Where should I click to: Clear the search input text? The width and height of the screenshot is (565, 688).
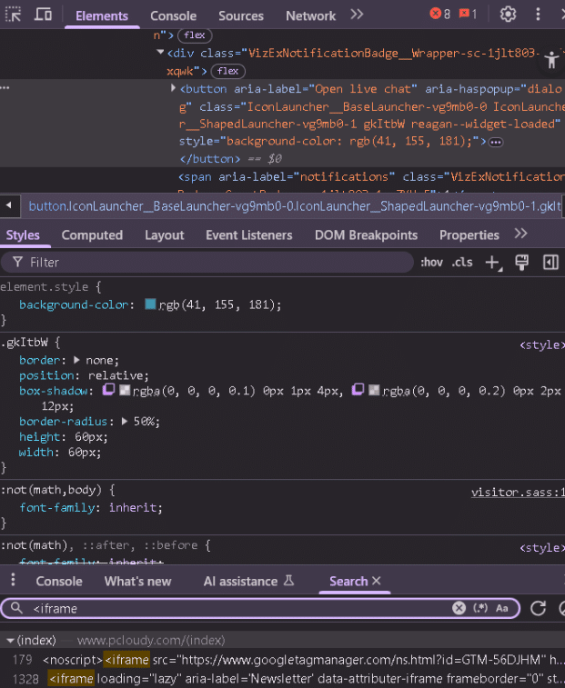pyautogui.click(x=459, y=608)
